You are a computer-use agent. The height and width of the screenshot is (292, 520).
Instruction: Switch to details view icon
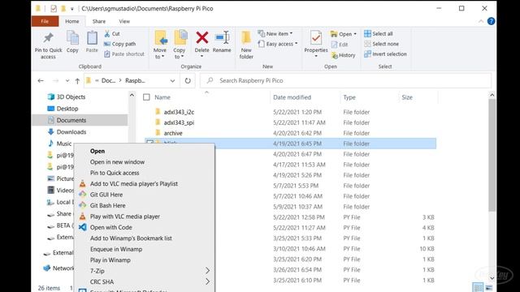478,287
